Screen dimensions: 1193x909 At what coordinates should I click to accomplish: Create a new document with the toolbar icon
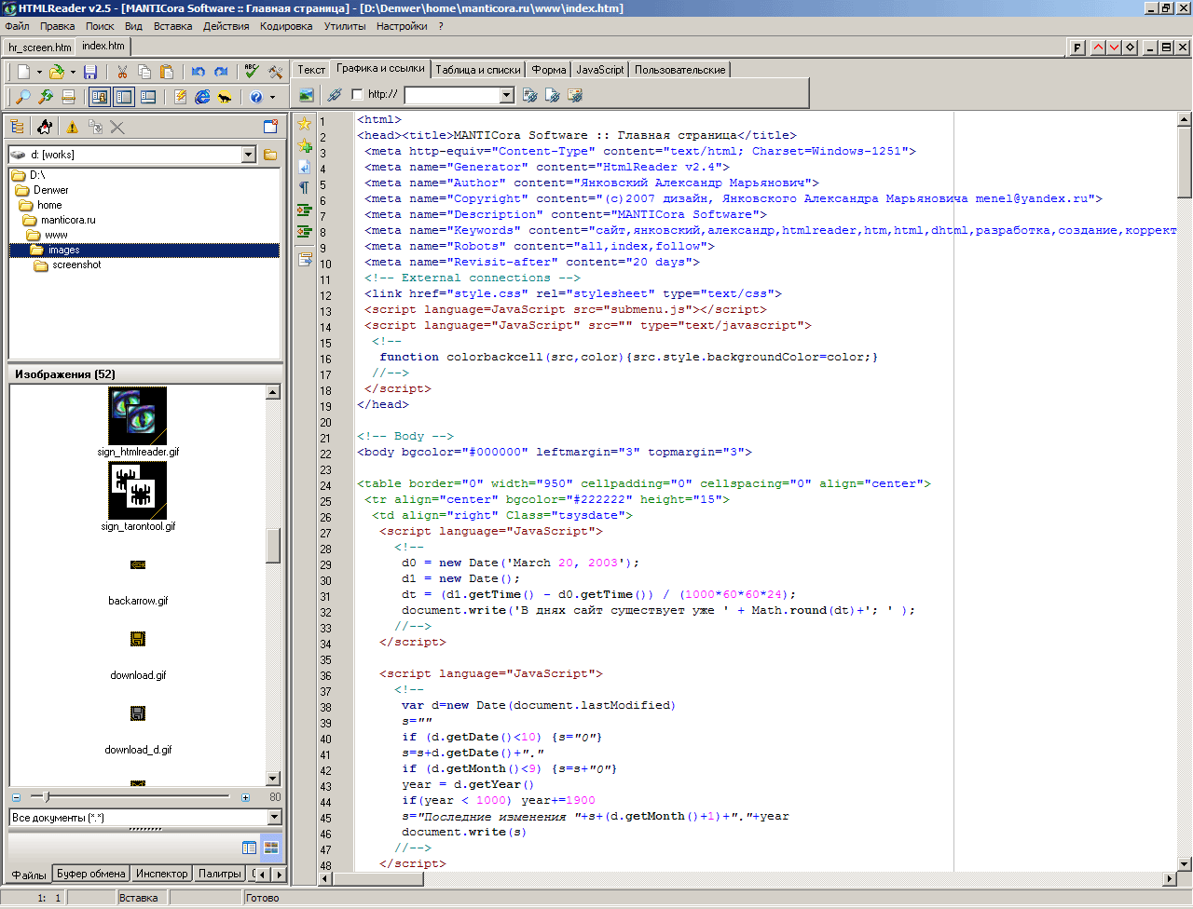coord(23,72)
